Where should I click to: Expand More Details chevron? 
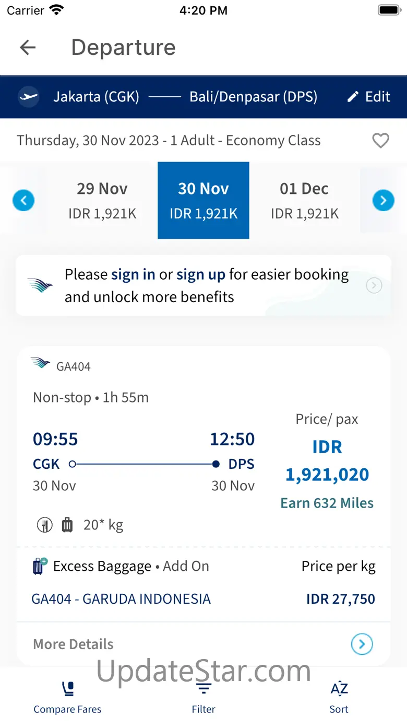click(362, 644)
